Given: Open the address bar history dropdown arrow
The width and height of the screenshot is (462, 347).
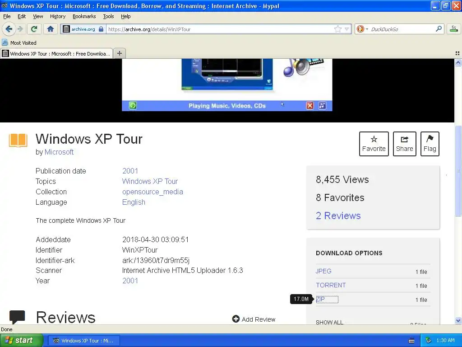Looking at the screenshot, I should coord(347,29).
